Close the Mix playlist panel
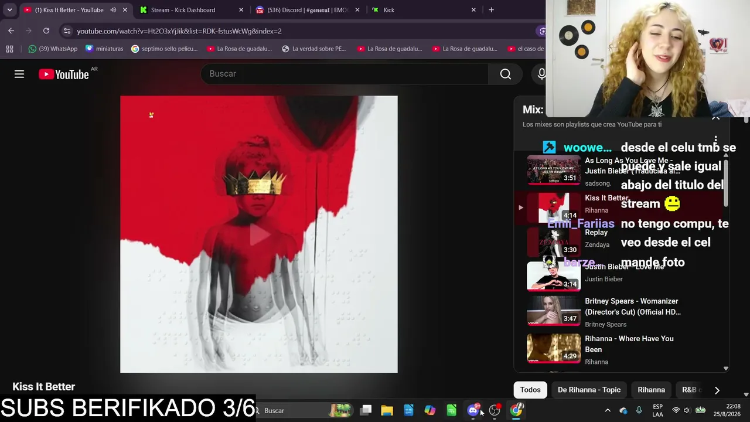Image resolution: width=750 pixels, height=422 pixels. pyautogui.click(x=715, y=117)
